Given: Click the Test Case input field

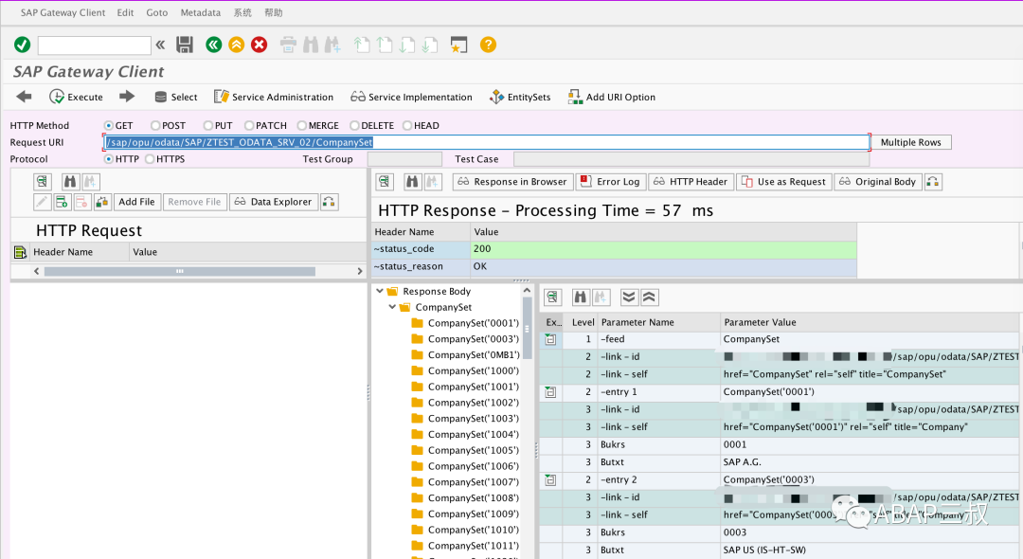Looking at the screenshot, I should [691, 158].
